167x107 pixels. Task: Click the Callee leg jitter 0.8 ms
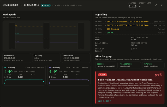(52, 77)
